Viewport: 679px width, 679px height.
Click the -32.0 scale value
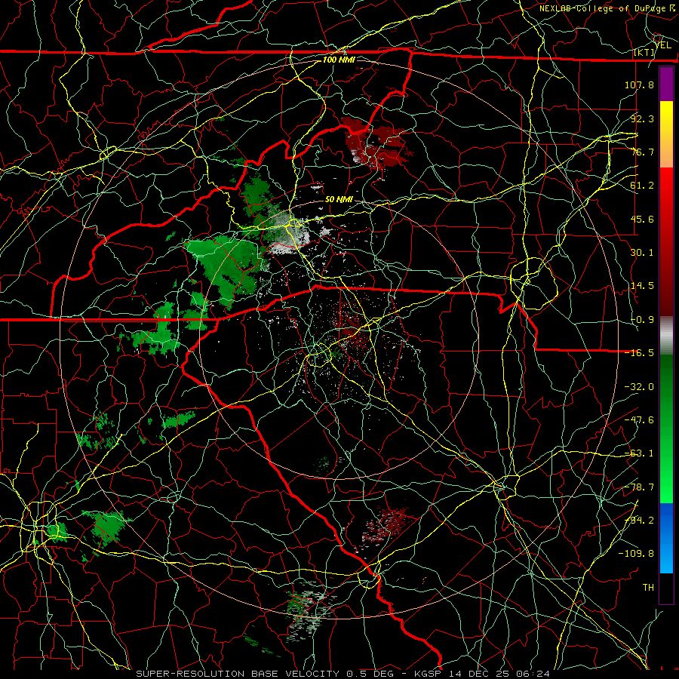pos(639,387)
